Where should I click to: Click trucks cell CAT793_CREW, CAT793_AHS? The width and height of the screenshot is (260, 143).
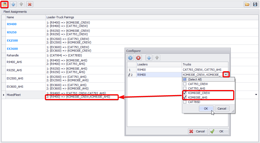205,70
